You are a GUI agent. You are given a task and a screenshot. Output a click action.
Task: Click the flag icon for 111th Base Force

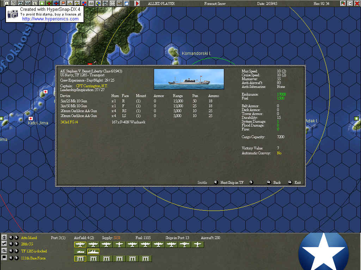pos(4,258)
